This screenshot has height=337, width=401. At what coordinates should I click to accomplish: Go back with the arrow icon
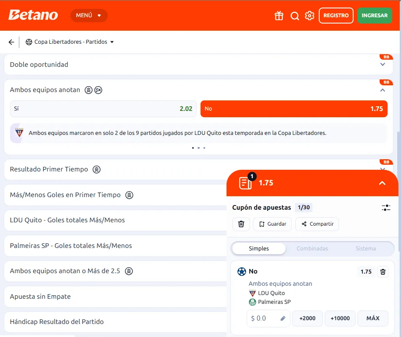pyautogui.click(x=11, y=42)
